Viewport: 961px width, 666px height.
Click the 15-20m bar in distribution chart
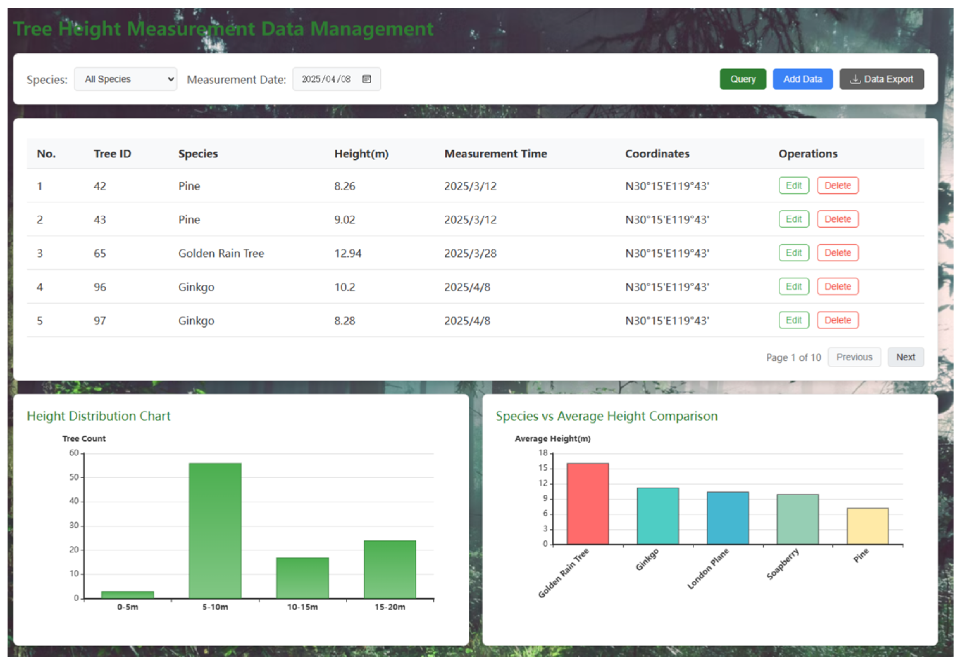tap(389, 569)
